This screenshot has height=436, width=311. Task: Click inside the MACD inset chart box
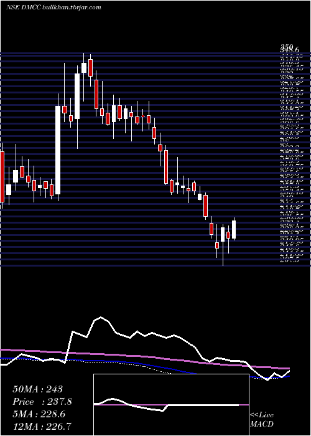(171, 405)
